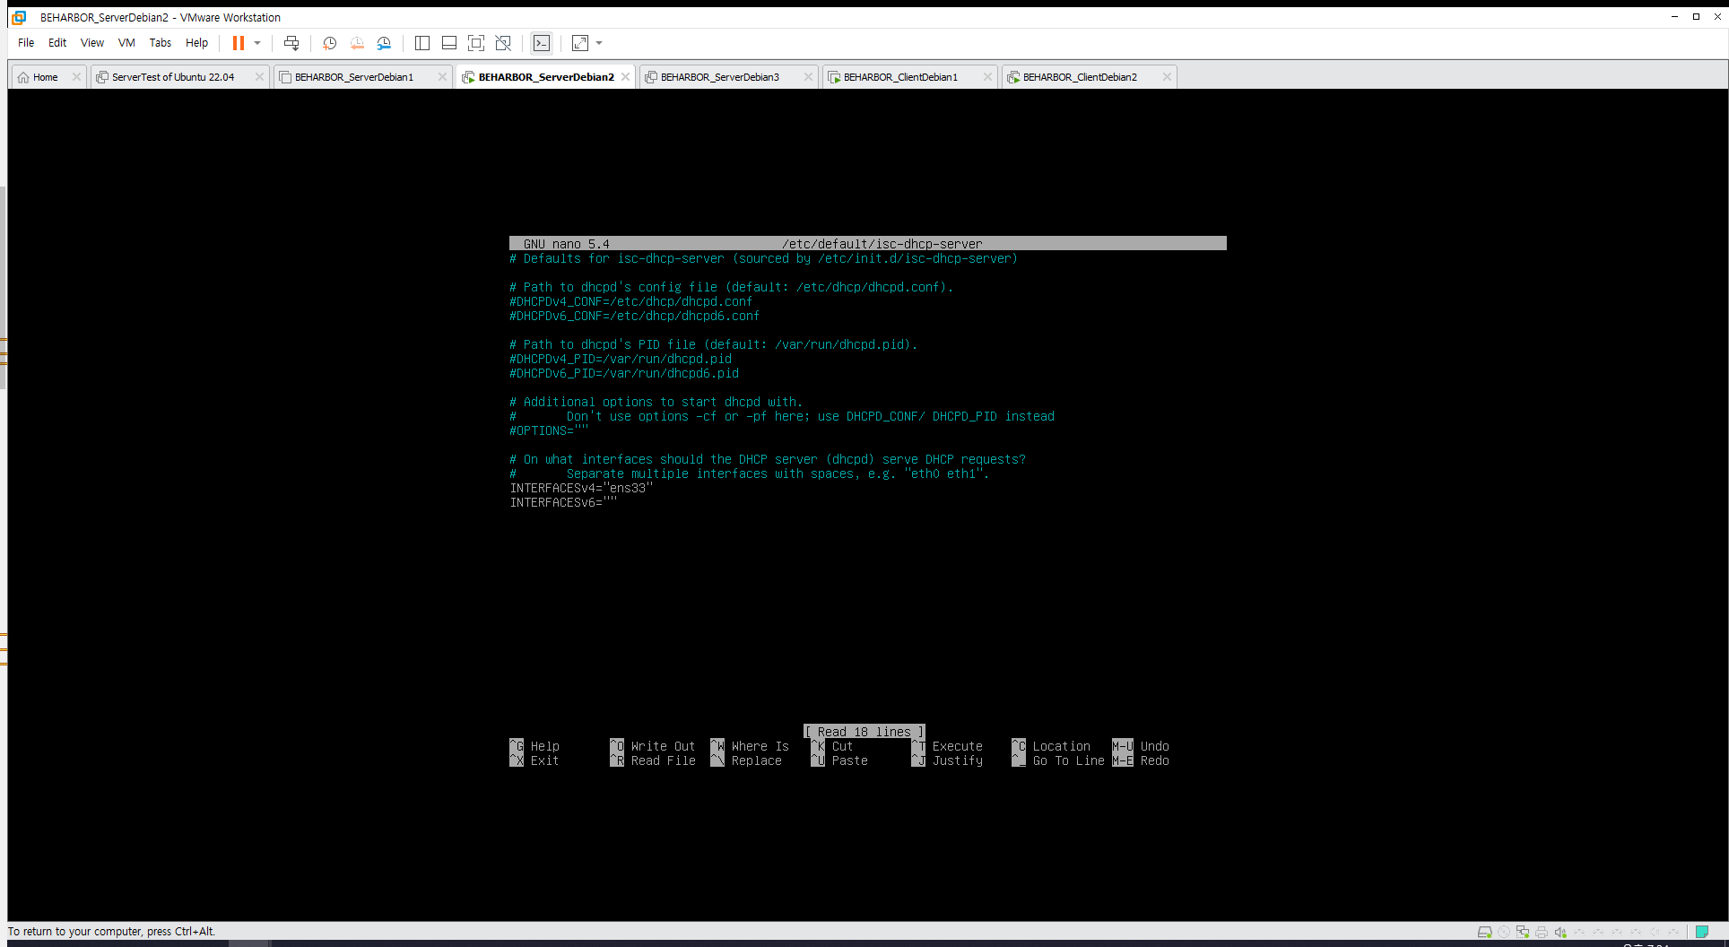
Task: Click the VMware Workstation title bar logo
Action: (19, 17)
